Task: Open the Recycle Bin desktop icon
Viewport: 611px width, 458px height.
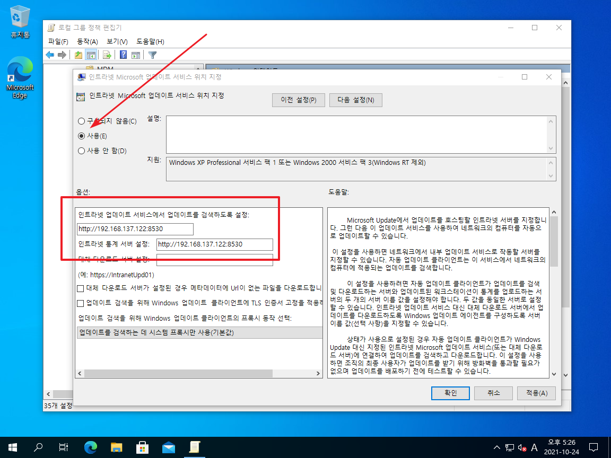Action: click(20, 22)
